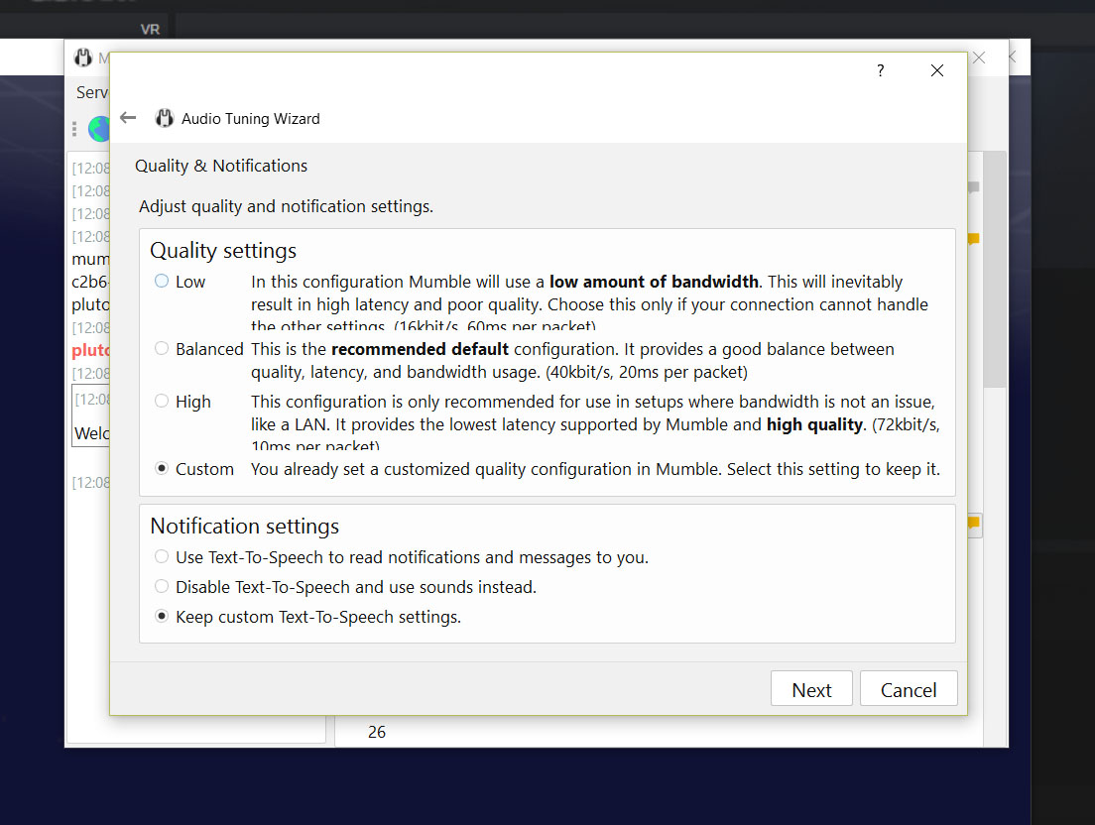Select the Low quality radio button
1095x825 pixels.
[162, 282]
